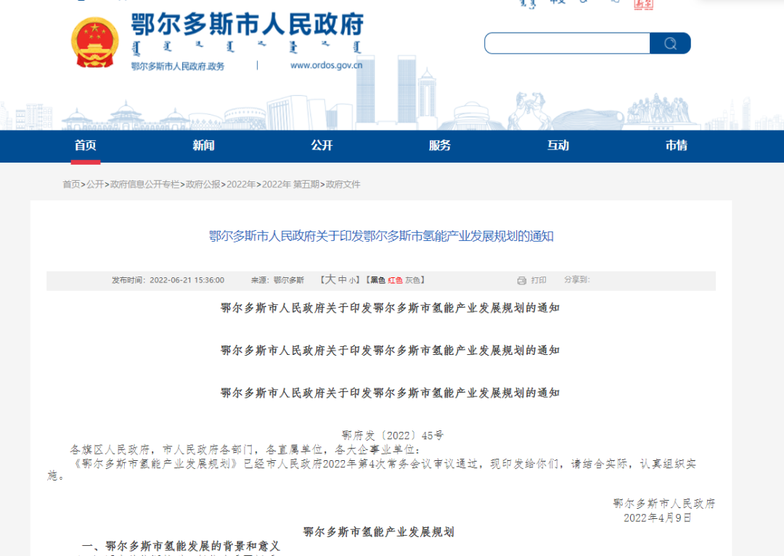Click the 分享到 share option
The image size is (784, 556).
click(576, 280)
